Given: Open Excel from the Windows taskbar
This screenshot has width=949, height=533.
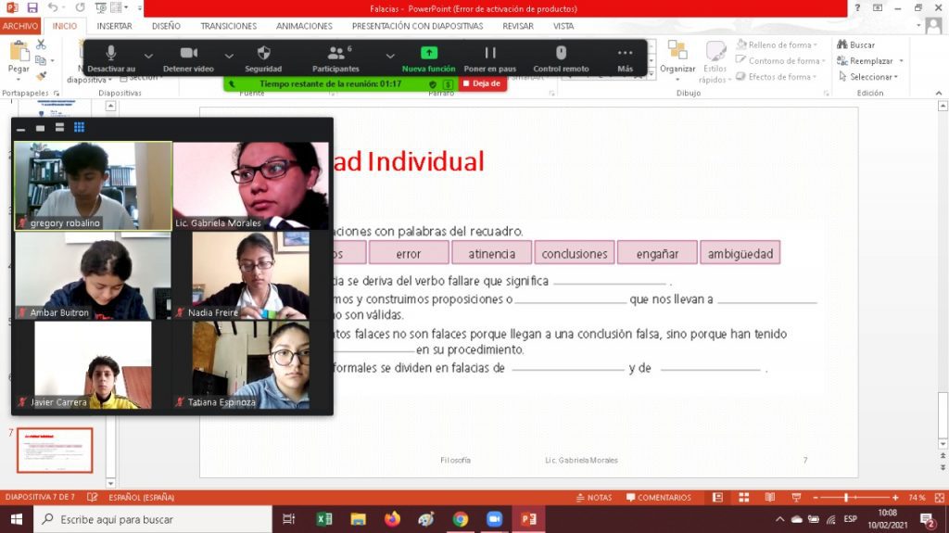Looking at the screenshot, I should coord(324,519).
